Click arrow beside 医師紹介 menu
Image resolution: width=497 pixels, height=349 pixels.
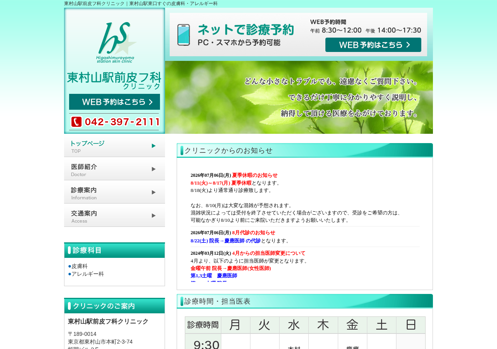tap(154, 169)
